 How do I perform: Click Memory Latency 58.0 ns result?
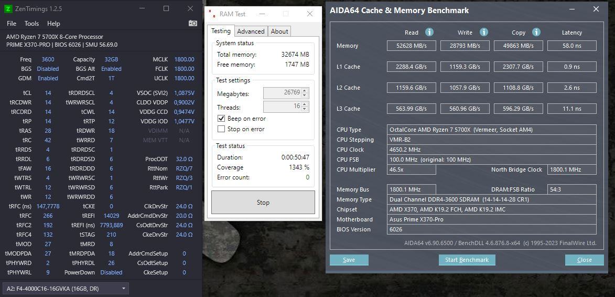tap(572, 46)
